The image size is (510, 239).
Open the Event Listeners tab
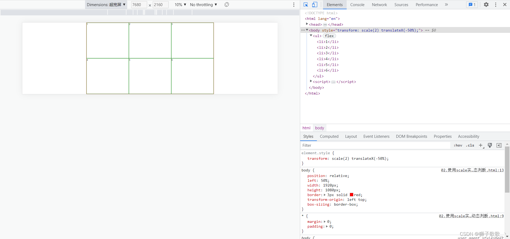pos(376,136)
